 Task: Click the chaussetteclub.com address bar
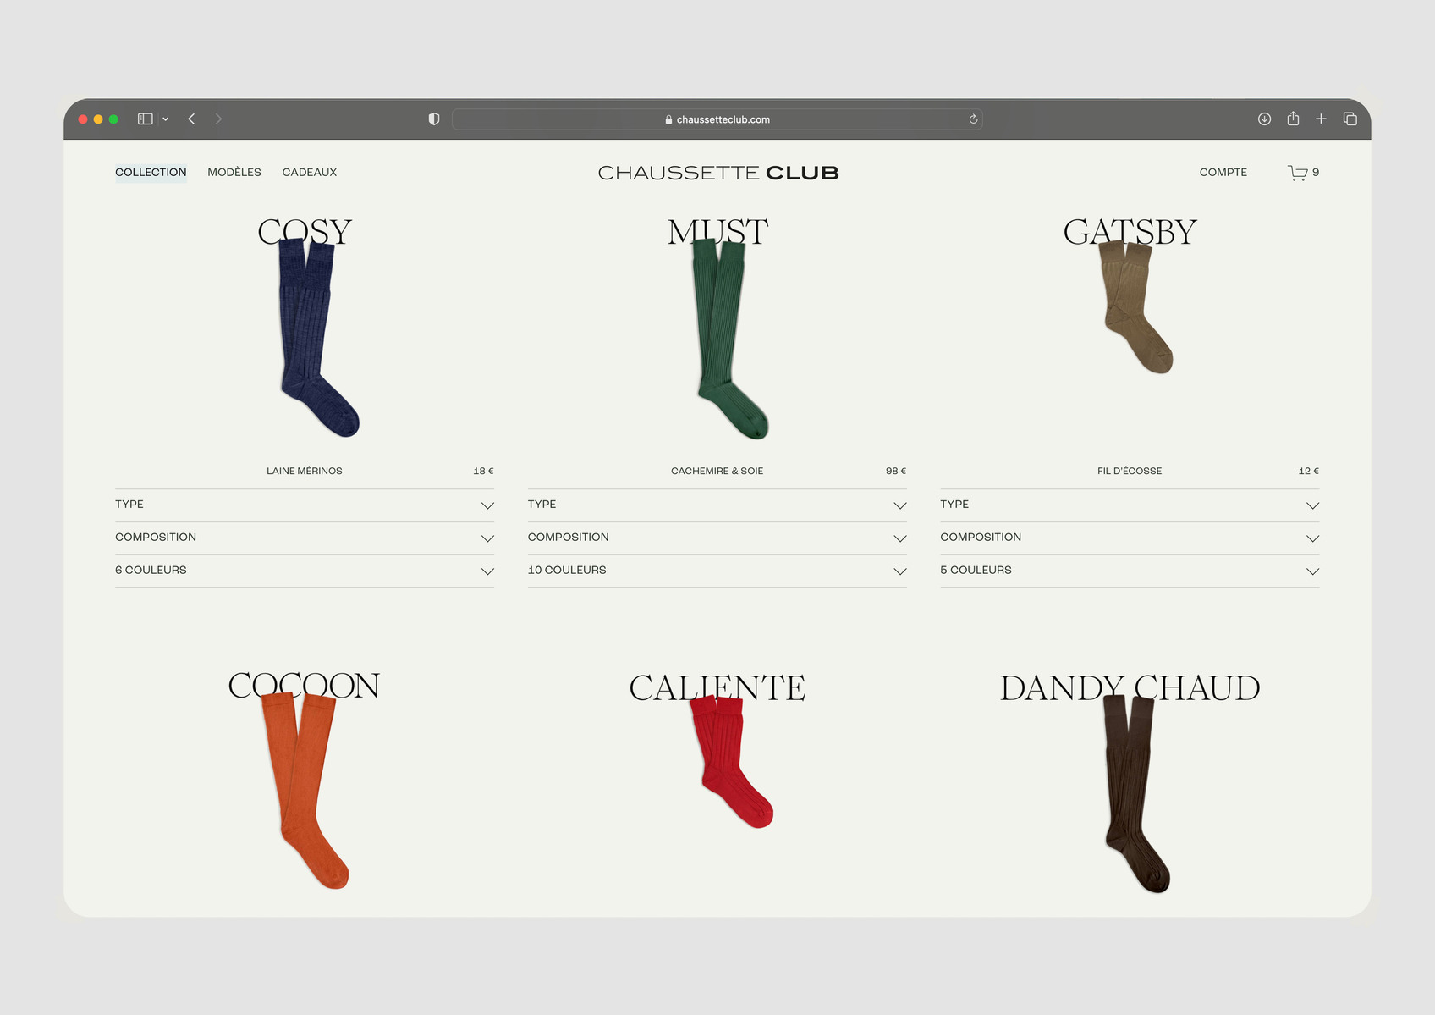click(x=717, y=119)
